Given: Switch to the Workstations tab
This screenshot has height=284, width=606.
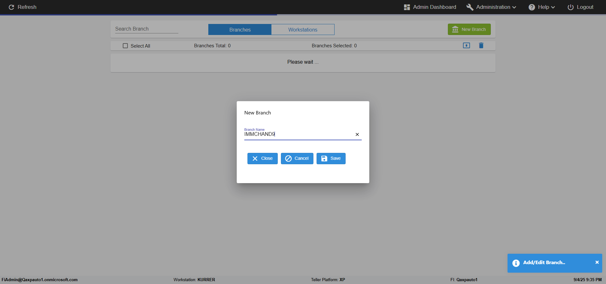Looking at the screenshot, I should (303, 30).
